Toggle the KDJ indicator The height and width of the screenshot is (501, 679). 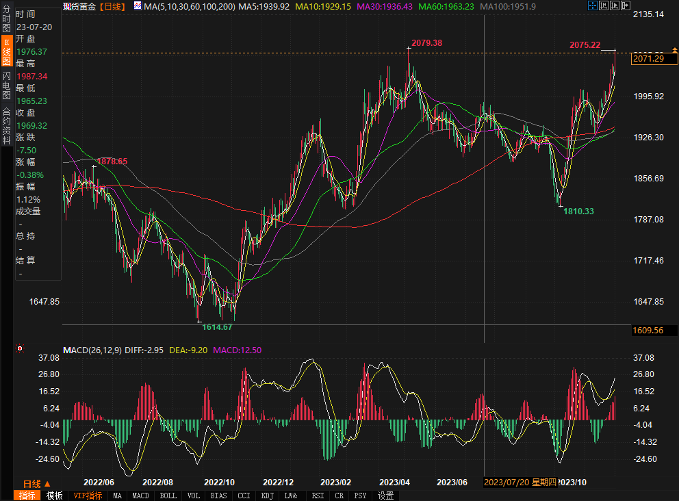[x=267, y=496]
